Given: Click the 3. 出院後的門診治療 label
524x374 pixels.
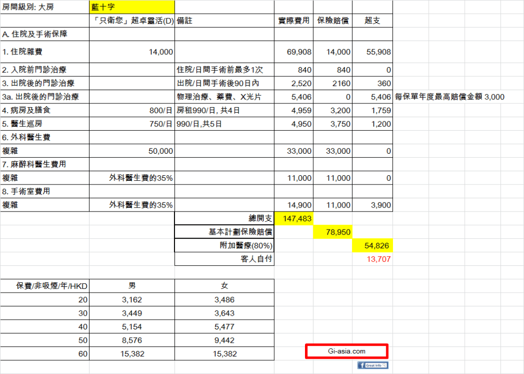Looking at the screenshot, I should 38,84.
